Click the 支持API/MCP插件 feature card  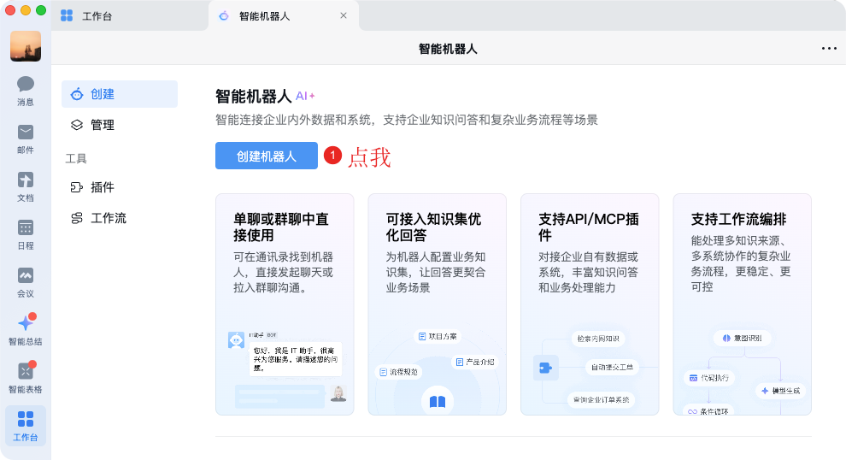[590, 304]
